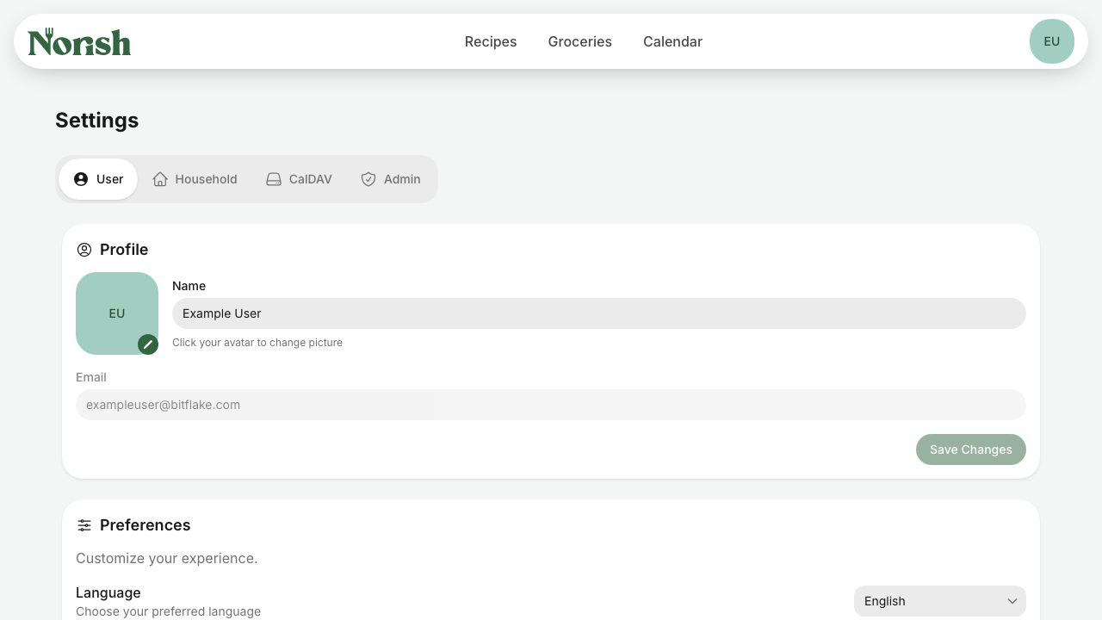Open the Calendar nav item

coord(672,41)
